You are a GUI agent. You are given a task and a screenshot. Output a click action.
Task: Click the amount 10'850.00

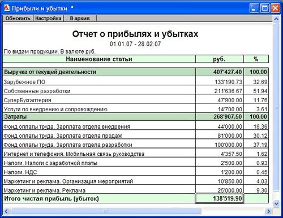[230, 181]
